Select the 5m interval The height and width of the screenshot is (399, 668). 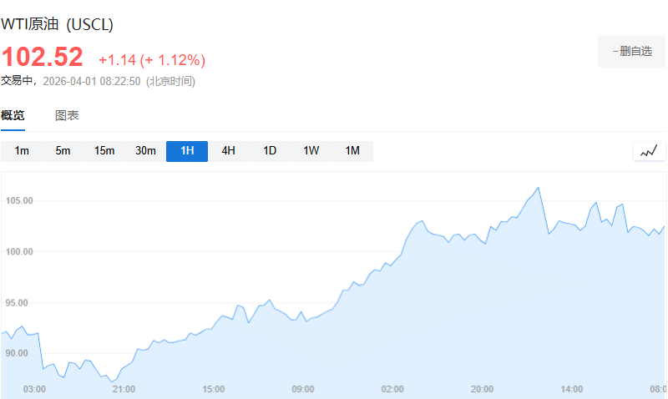tap(63, 151)
